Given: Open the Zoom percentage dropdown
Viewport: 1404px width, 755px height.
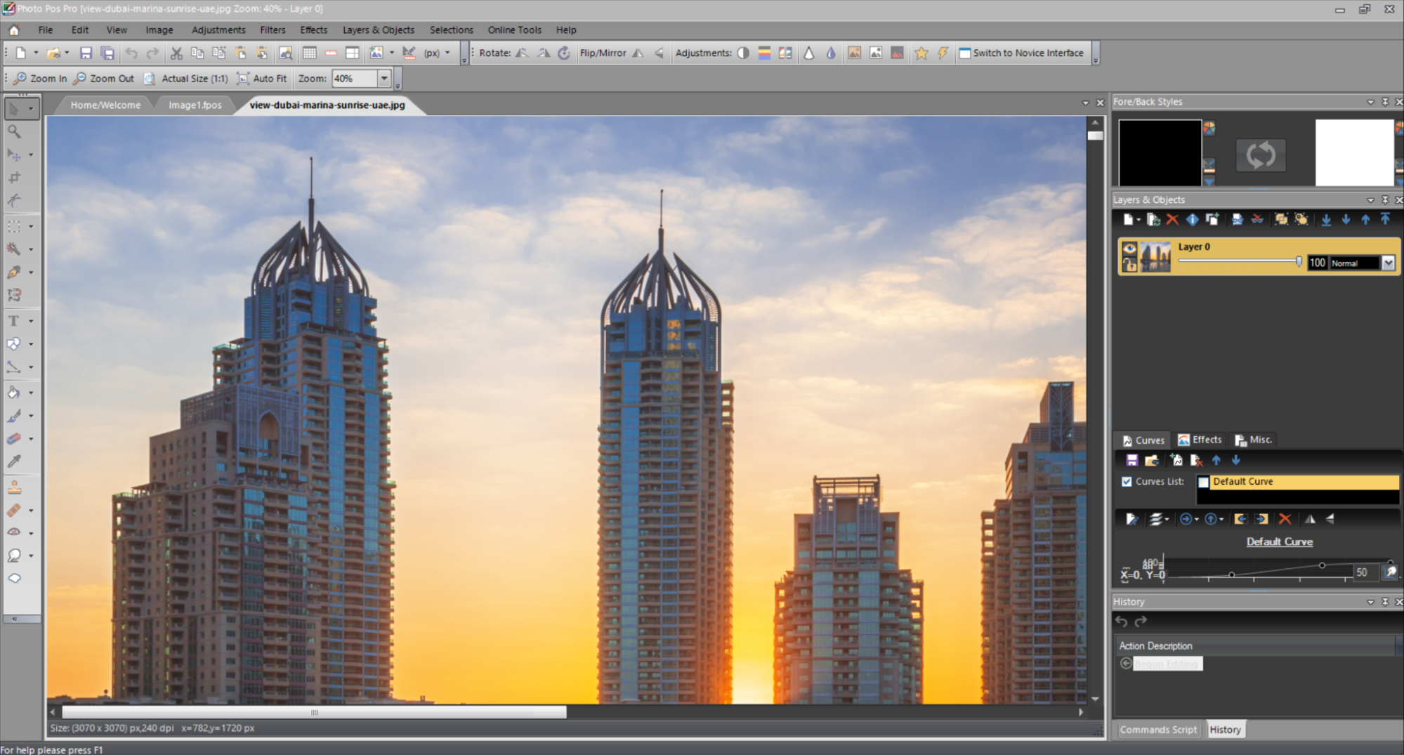Looking at the screenshot, I should tap(384, 79).
